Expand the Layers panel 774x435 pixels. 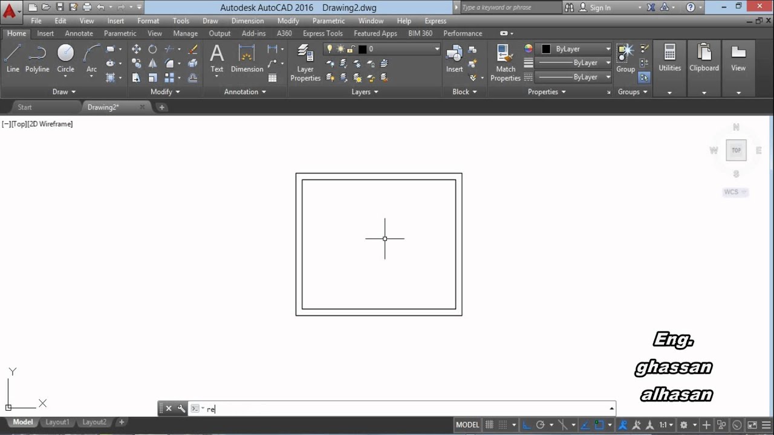pyautogui.click(x=365, y=92)
